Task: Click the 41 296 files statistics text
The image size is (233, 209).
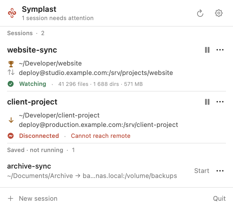Action: point(100,84)
